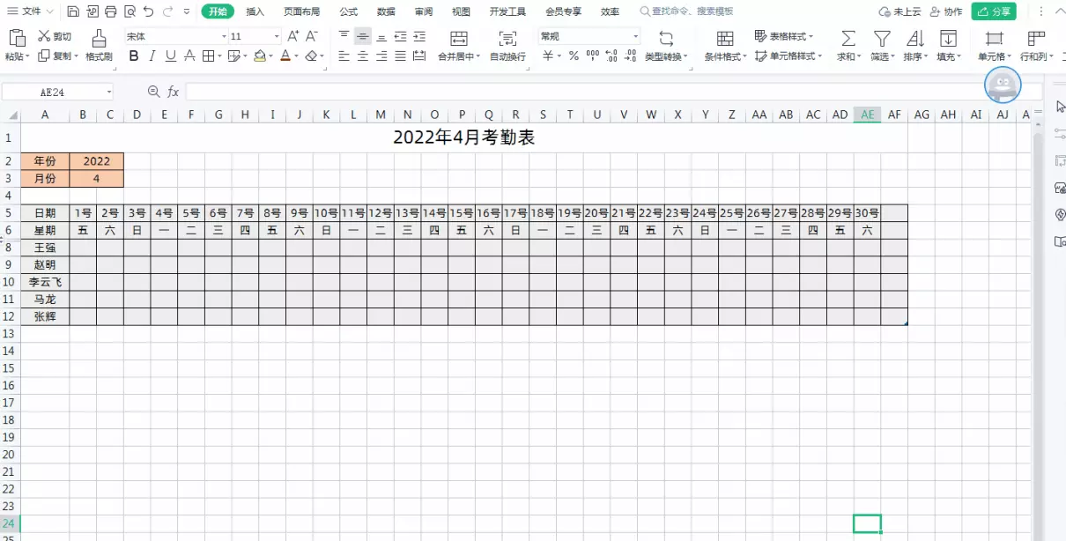Decrease decimal places
The width and height of the screenshot is (1066, 541).
pos(630,56)
